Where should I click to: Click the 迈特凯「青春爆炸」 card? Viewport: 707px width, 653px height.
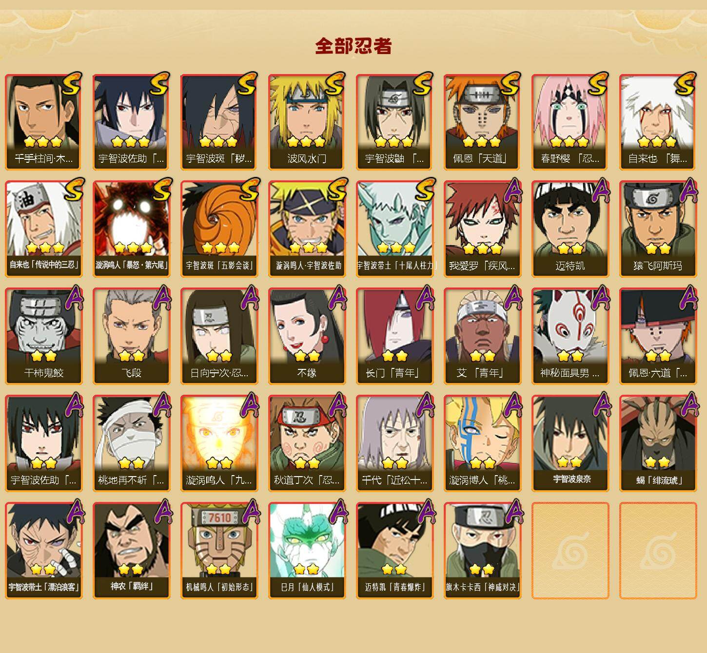coord(394,551)
